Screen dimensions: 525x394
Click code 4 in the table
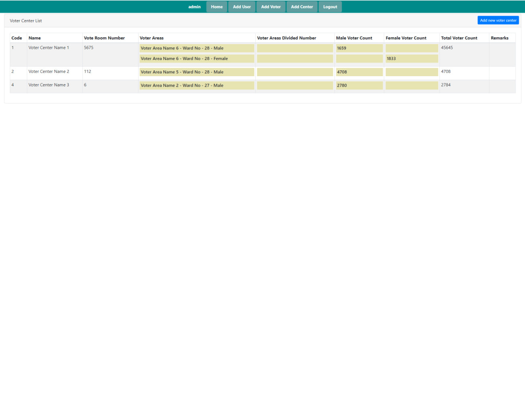coord(13,85)
